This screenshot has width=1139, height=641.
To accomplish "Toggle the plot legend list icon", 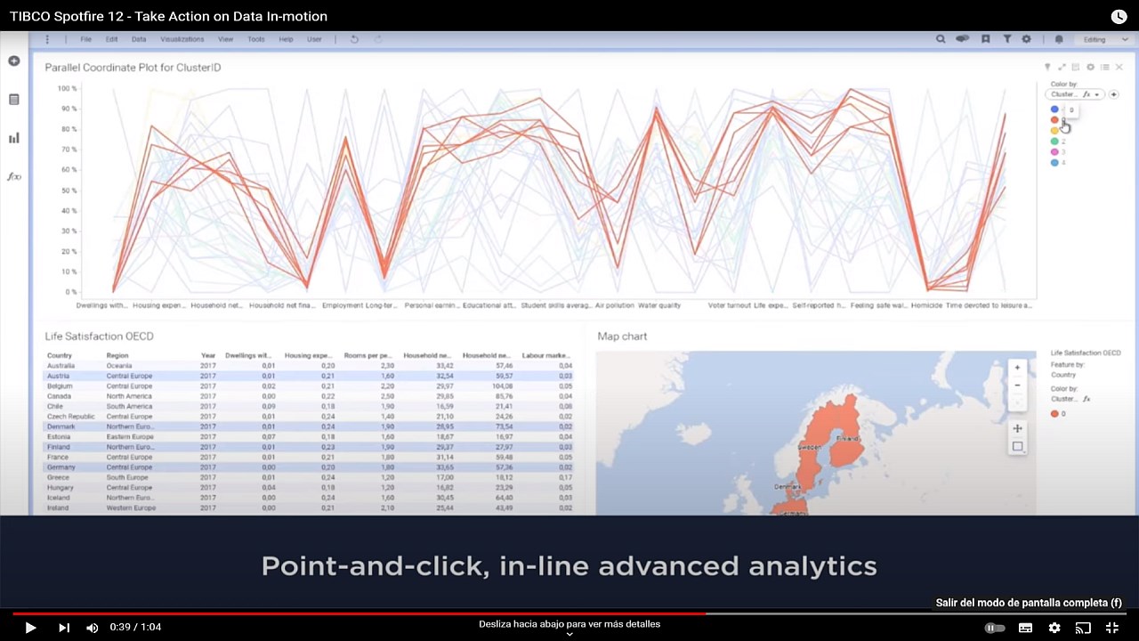I will pos(1104,67).
